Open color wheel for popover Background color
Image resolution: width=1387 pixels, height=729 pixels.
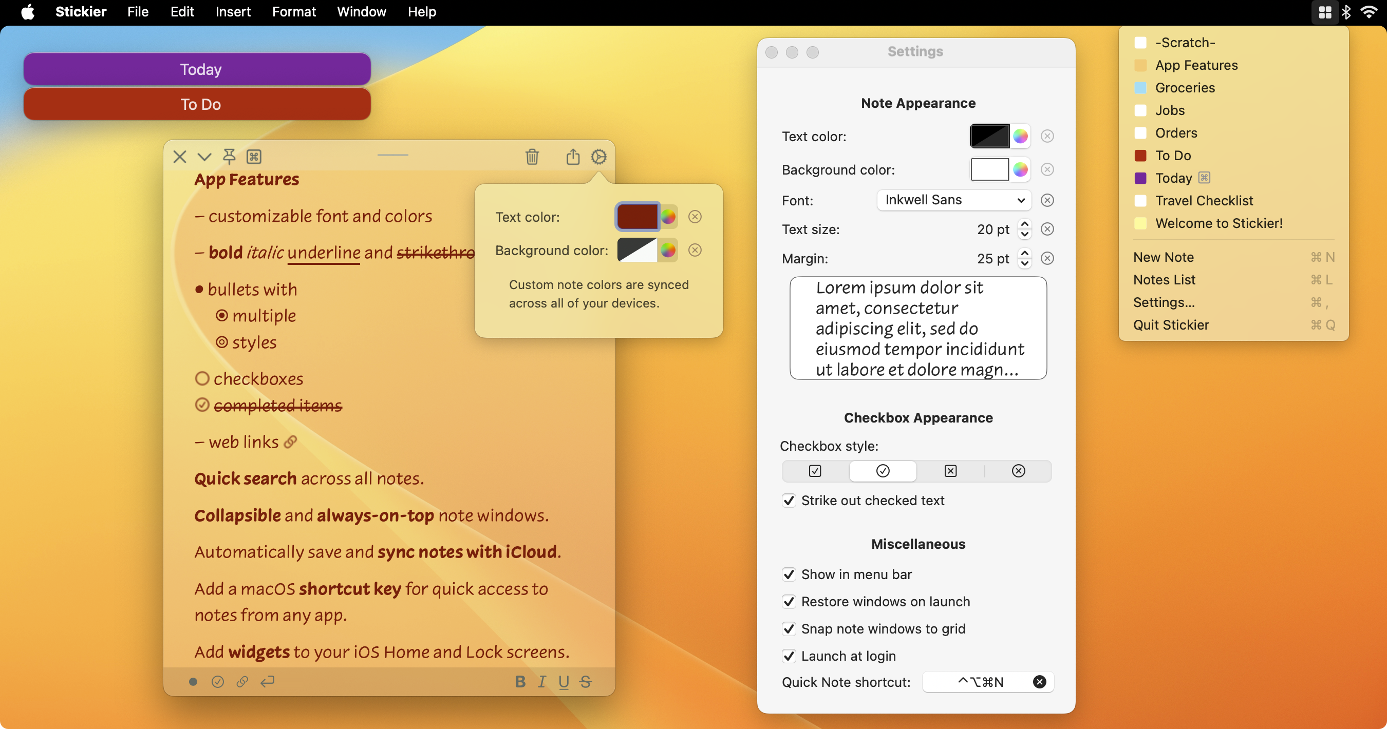[668, 250]
